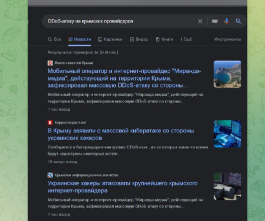Click the Корреспондент.net favicon
The width and height of the screenshot is (265, 221).
[50, 122]
